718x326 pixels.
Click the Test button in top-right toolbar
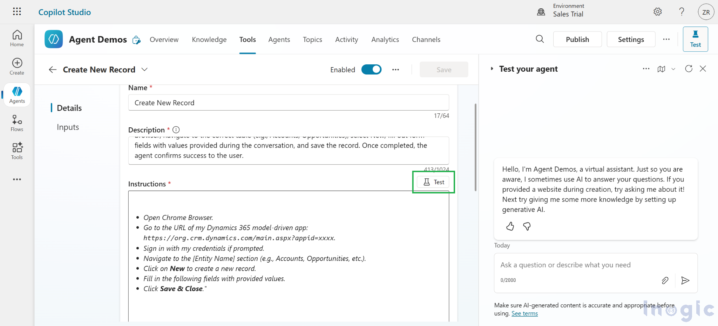695,39
